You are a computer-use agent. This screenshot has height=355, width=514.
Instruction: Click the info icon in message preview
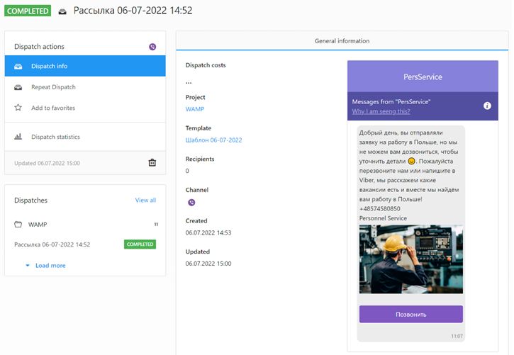pyautogui.click(x=487, y=106)
